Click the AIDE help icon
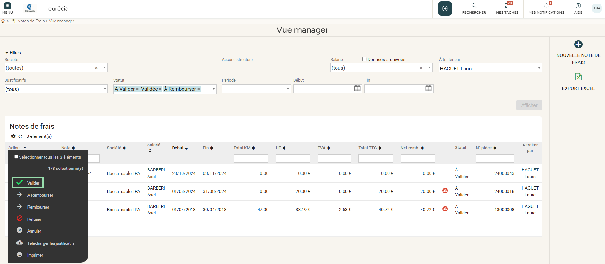The image size is (605, 264). 578,6
